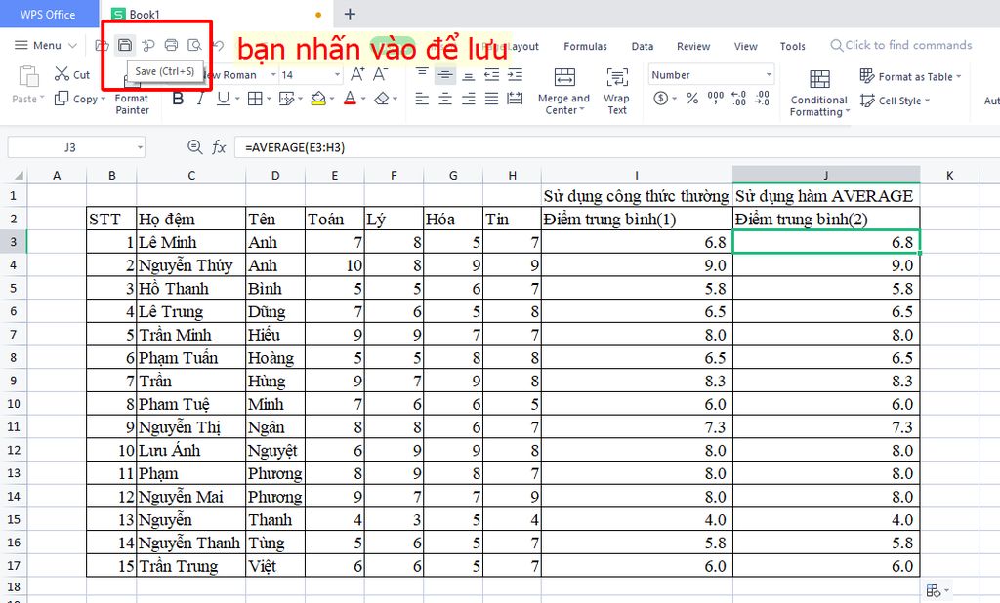Viewport: 1000px width, 603px height.
Task: Open the Tools tab
Action: [793, 46]
